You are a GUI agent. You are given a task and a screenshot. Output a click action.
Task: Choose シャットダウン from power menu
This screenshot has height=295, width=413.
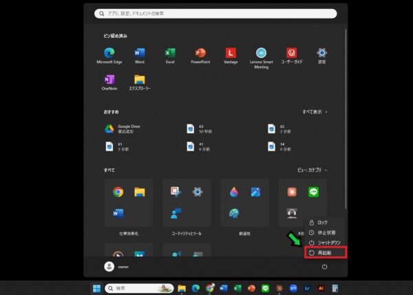point(325,243)
